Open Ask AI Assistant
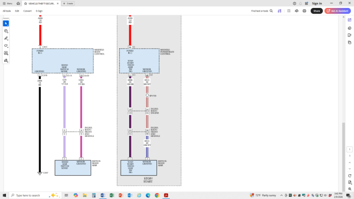This screenshot has width=354, height=199. tap(338, 11)
